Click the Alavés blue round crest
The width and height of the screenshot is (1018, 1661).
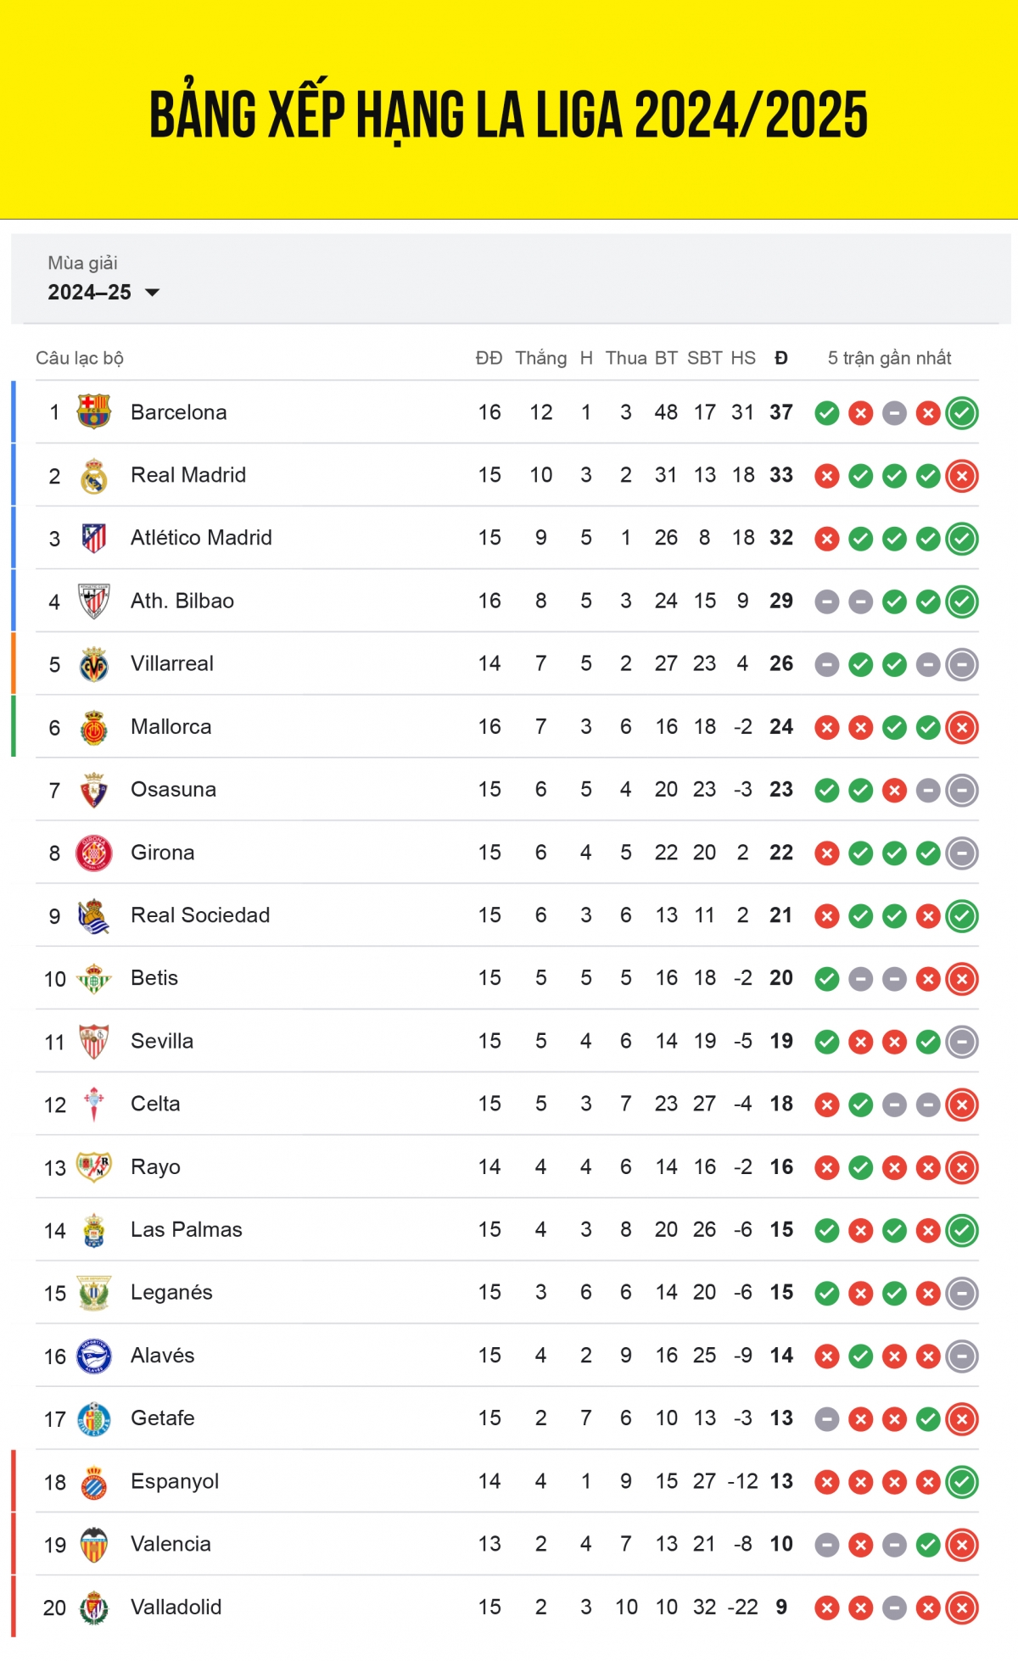coord(93,1356)
